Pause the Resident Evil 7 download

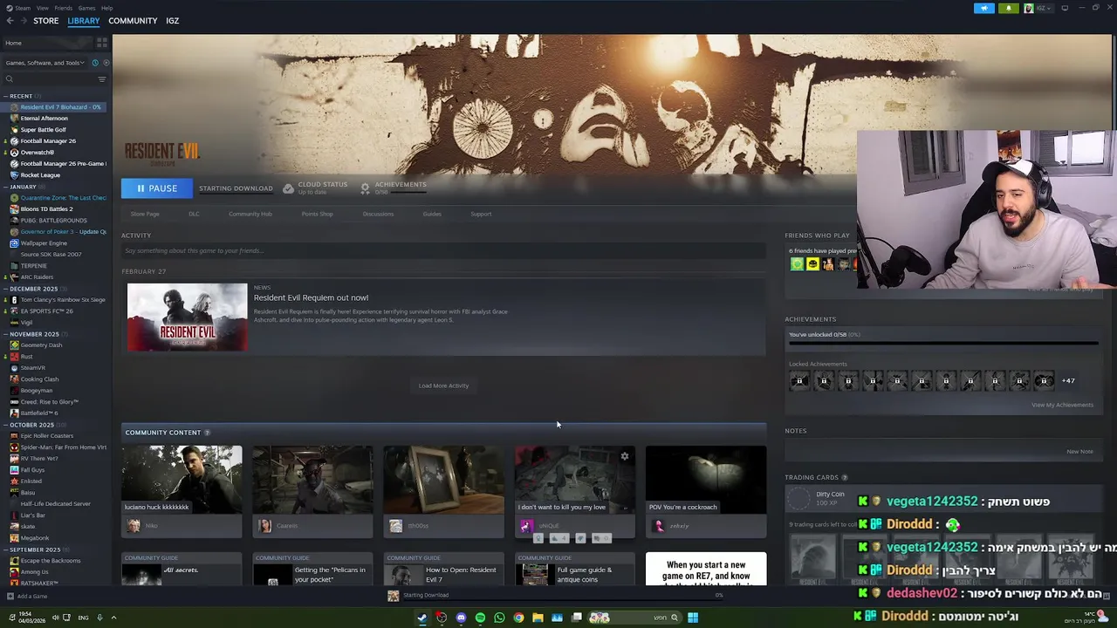[157, 188]
